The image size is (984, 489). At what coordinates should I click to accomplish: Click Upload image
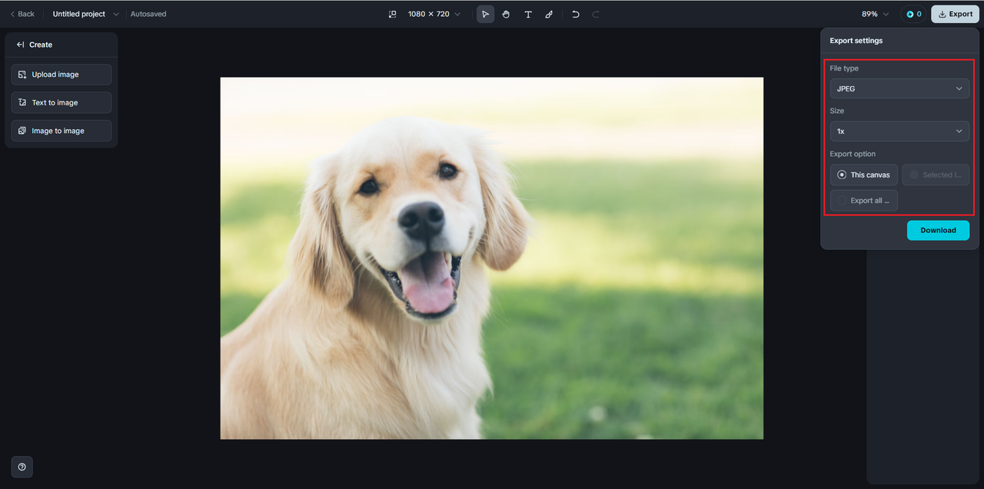(x=61, y=75)
